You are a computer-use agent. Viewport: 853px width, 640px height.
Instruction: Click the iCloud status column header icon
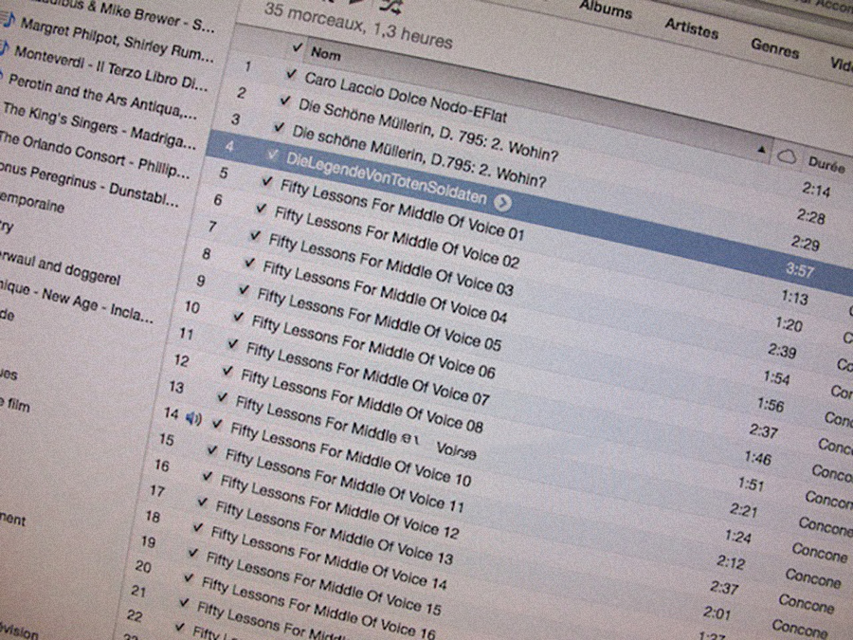point(786,155)
